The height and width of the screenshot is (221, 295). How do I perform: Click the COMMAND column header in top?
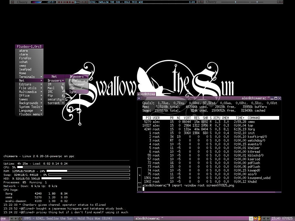[x=254, y=118]
